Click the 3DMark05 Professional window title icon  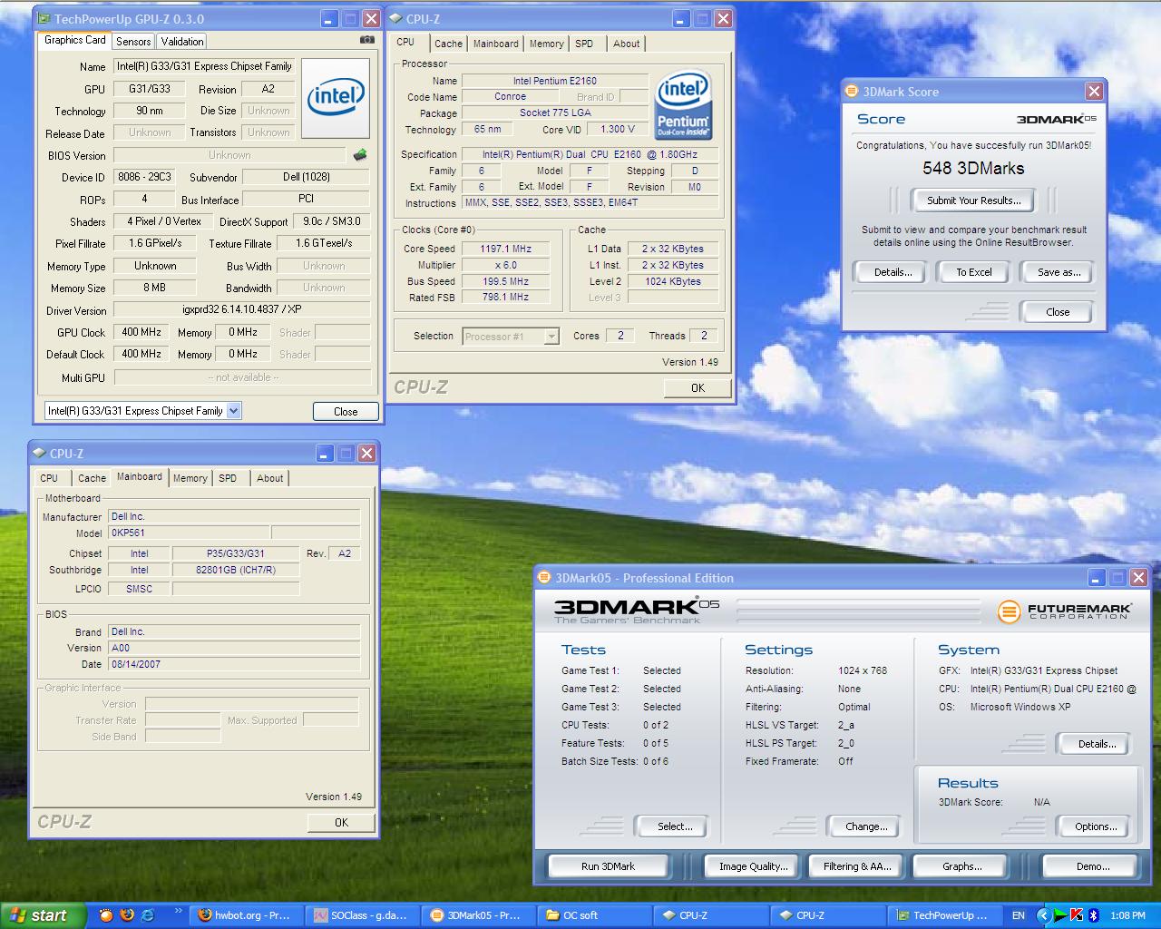544,577
